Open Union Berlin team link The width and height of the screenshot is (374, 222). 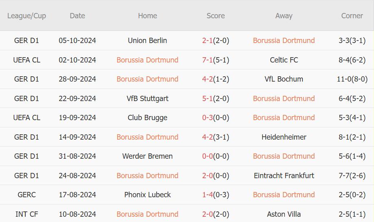pyautogui.click(x=147, y=41)
